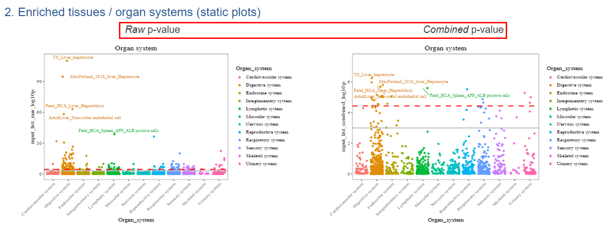Click the Sensory system legend dot in the combined plot
Image resolution: width=610 pixels, height=226 pixels.
tap(549, 148)
